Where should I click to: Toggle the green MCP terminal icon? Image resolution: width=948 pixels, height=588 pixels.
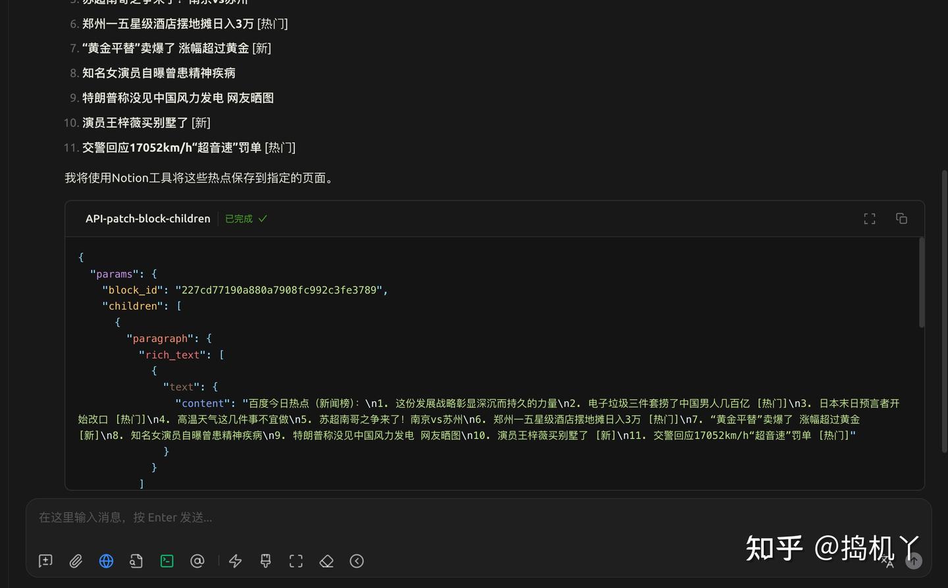pos(167,561)
